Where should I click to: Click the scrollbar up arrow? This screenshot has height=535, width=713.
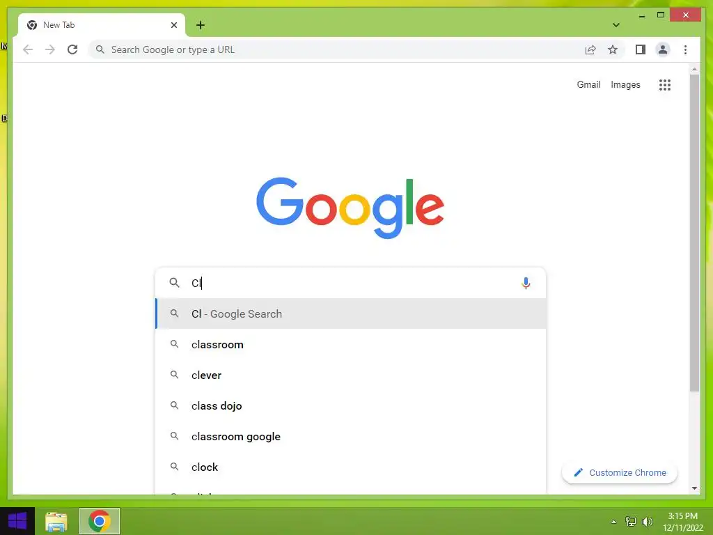tap(694, 70)
